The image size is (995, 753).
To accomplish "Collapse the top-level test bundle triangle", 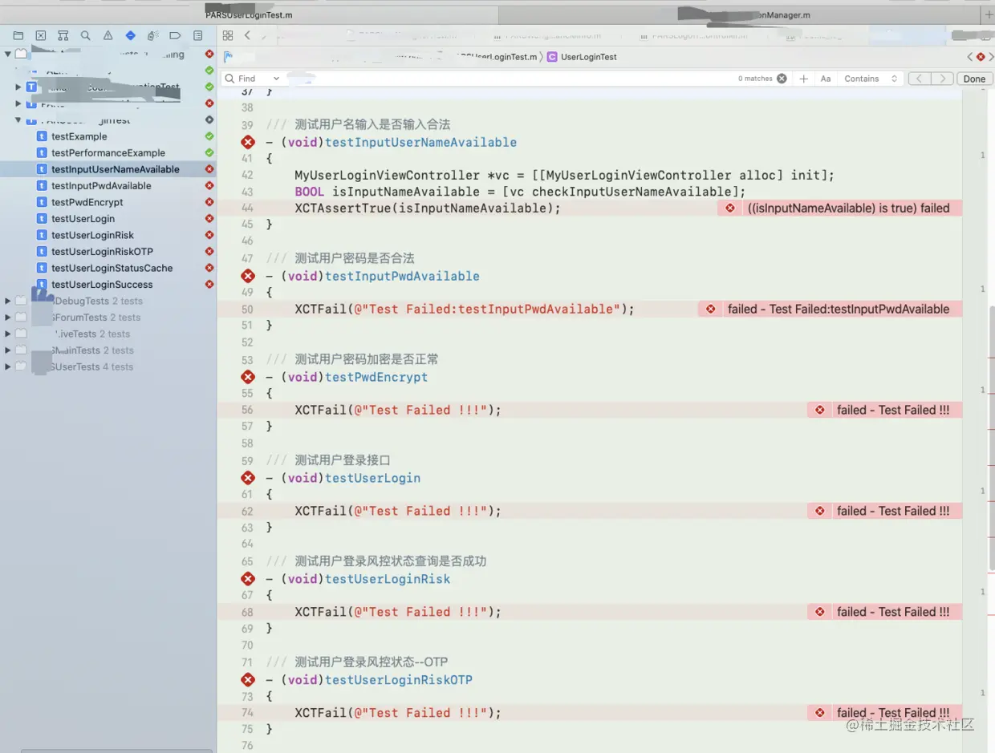I will point(8,54).
